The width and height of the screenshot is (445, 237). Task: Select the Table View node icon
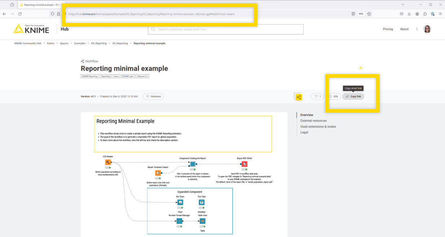202,221
